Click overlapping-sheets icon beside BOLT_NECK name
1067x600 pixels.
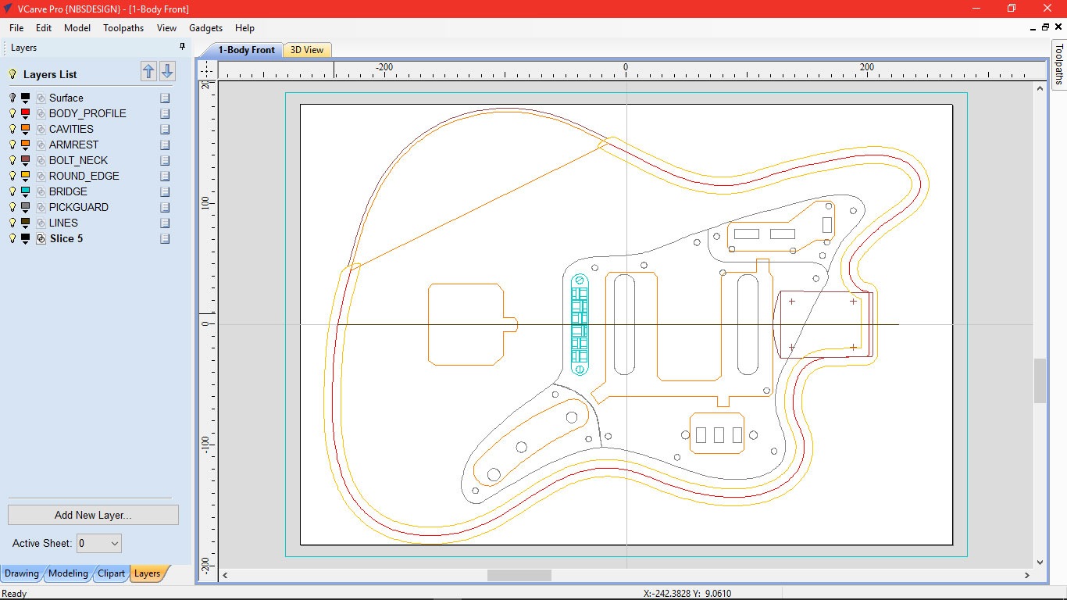(x=41, y=161)
